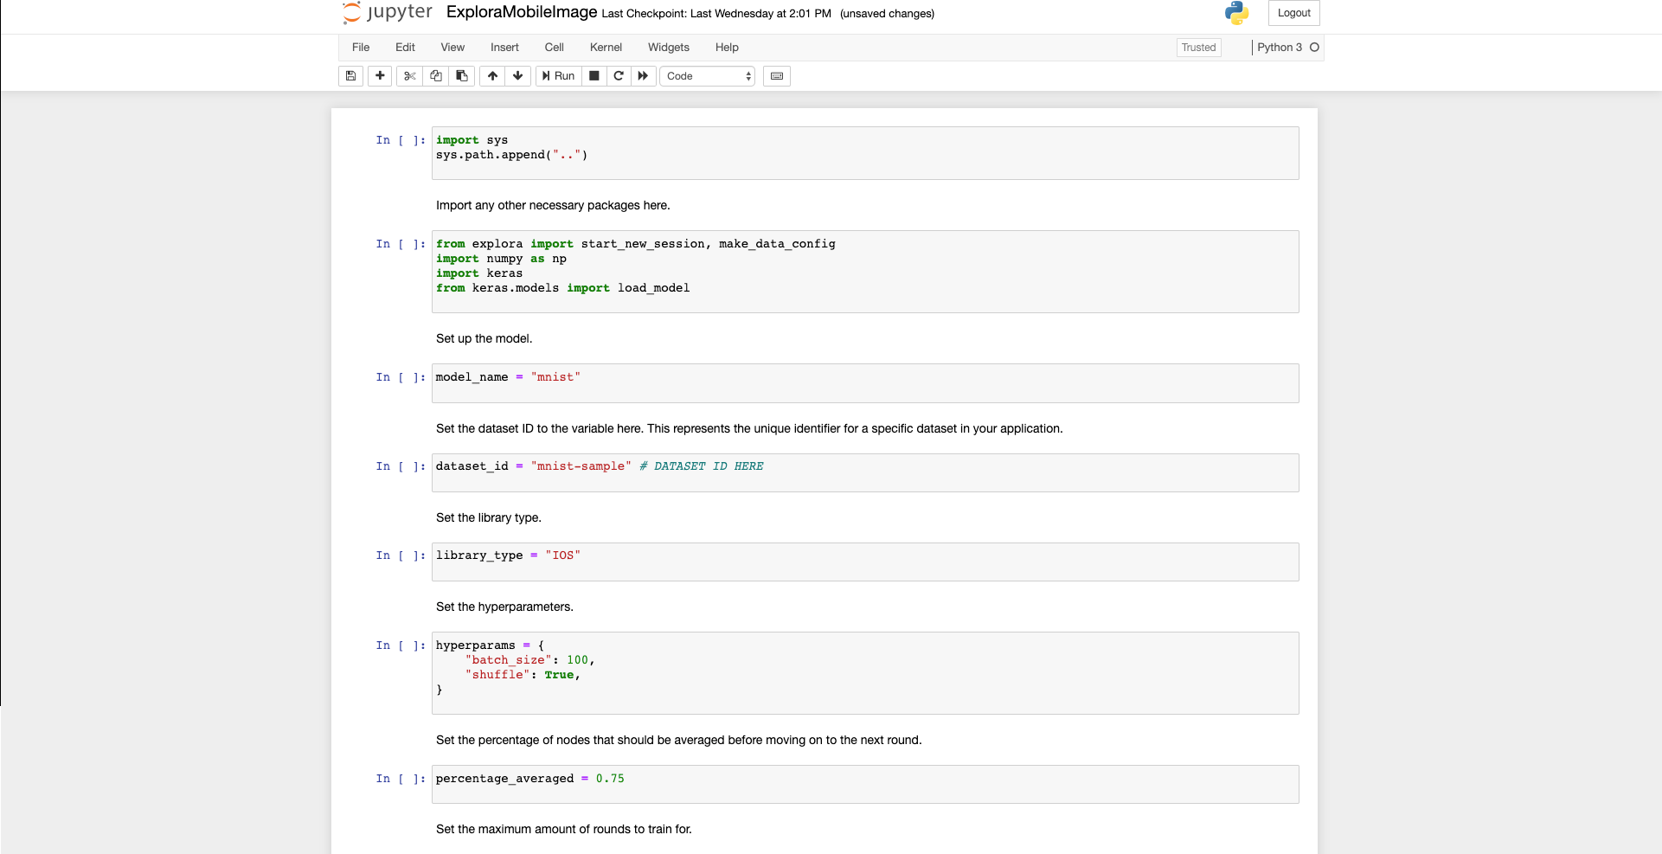
Task: Open the cell type dropdown showing Code
Action: [x=708, y=76]
